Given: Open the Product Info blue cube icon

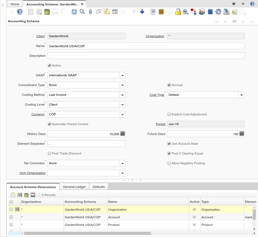Looking at the screenshot, I should pos(210,12).
